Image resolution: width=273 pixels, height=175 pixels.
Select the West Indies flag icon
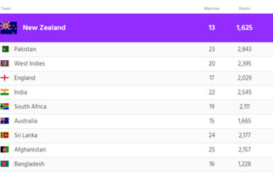(5, 64)
